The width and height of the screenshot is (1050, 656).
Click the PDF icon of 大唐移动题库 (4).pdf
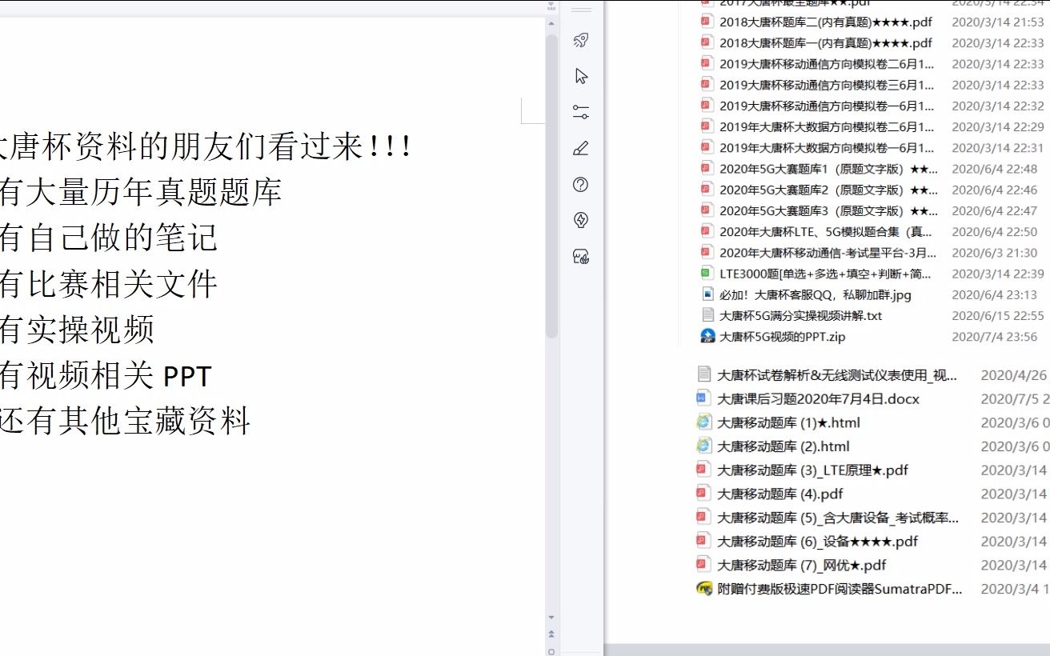702,494
